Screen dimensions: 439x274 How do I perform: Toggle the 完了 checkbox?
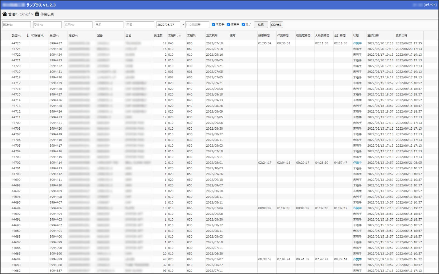243,25
